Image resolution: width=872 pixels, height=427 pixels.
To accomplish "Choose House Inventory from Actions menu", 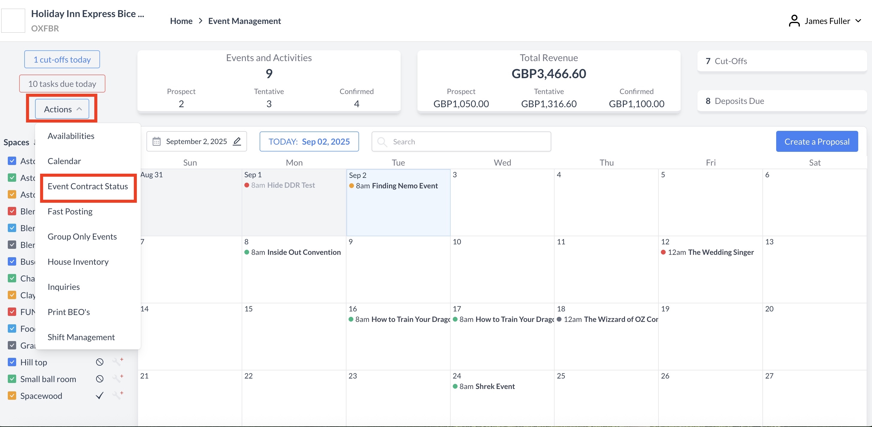I will 78,261.
